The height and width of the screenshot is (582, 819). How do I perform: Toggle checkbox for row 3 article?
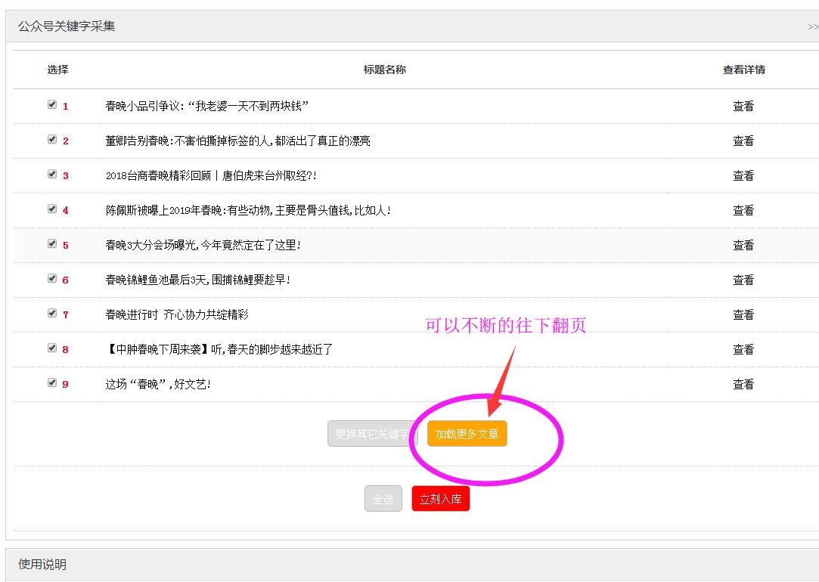52,175
